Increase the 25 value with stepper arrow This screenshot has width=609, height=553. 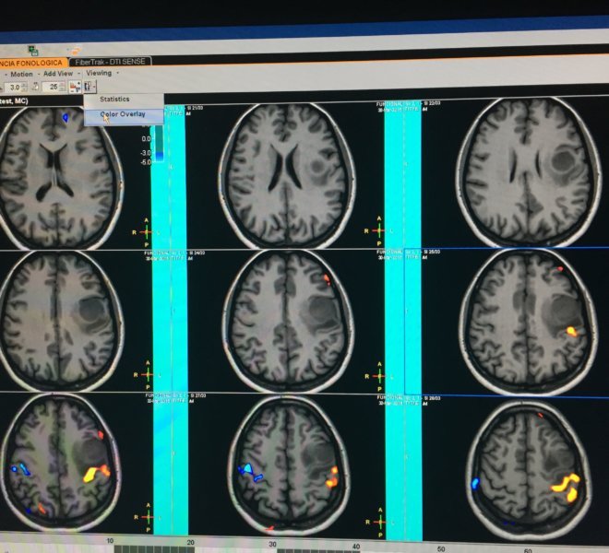[62, 83]
